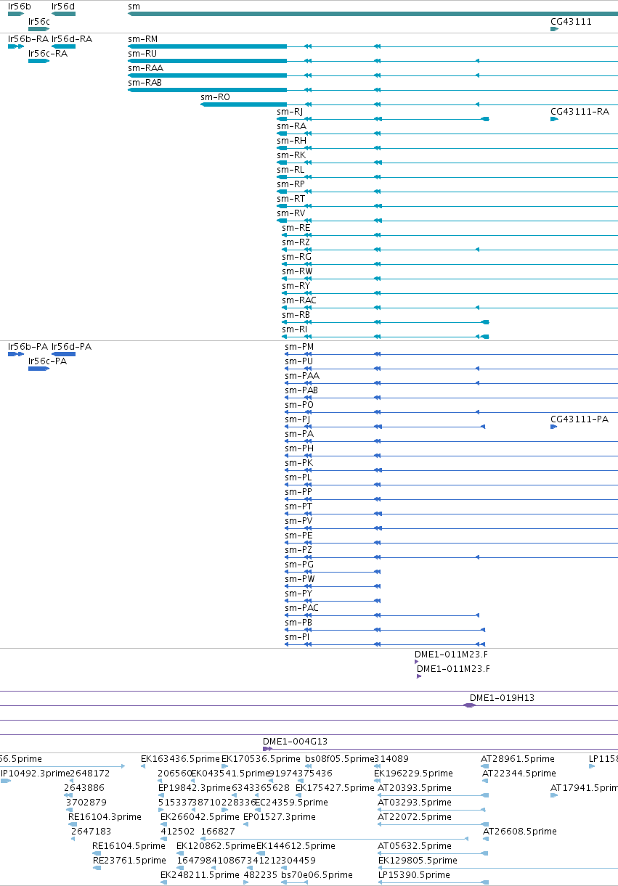Click the sm gene label
This screenshot has width=618, height=886.
coord(134,7)
